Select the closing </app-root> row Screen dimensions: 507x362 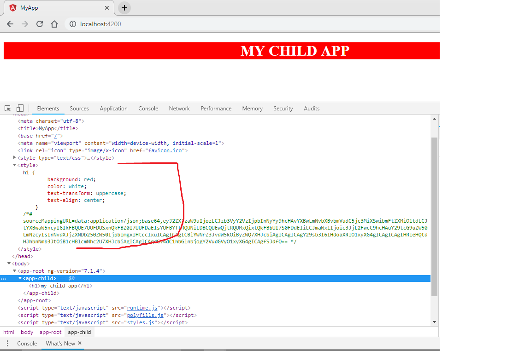tap(34, 301)
